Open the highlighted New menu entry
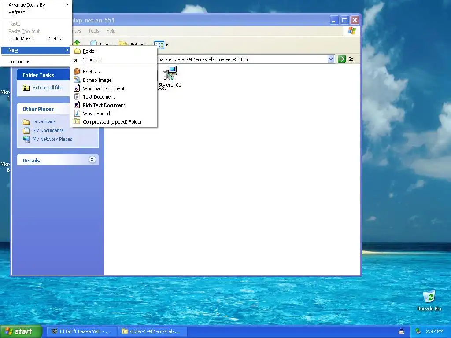 (x=36, y=50)
